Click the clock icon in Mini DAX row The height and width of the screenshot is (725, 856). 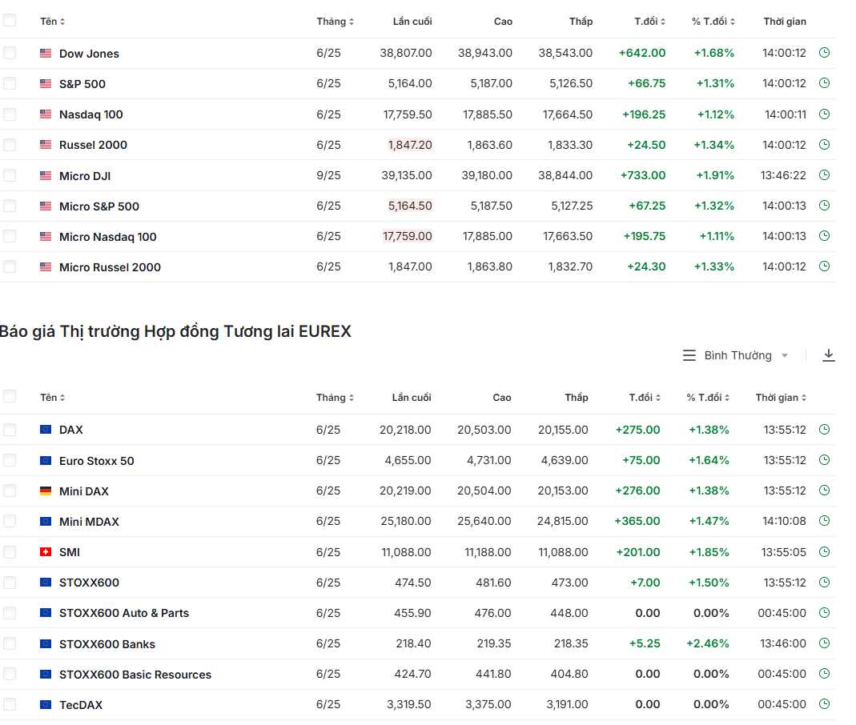click(824, 491)
